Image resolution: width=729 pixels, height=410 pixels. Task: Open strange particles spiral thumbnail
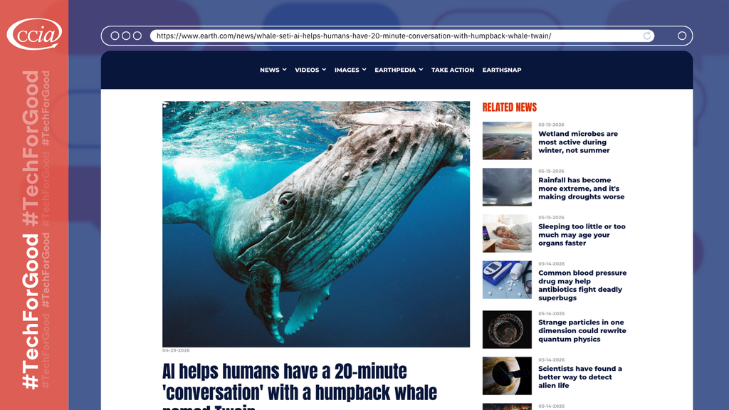(x=507, y=330)
